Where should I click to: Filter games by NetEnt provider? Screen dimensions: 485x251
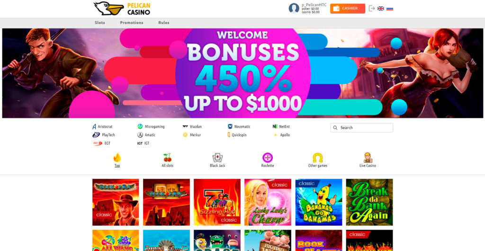tap(281, 126)
